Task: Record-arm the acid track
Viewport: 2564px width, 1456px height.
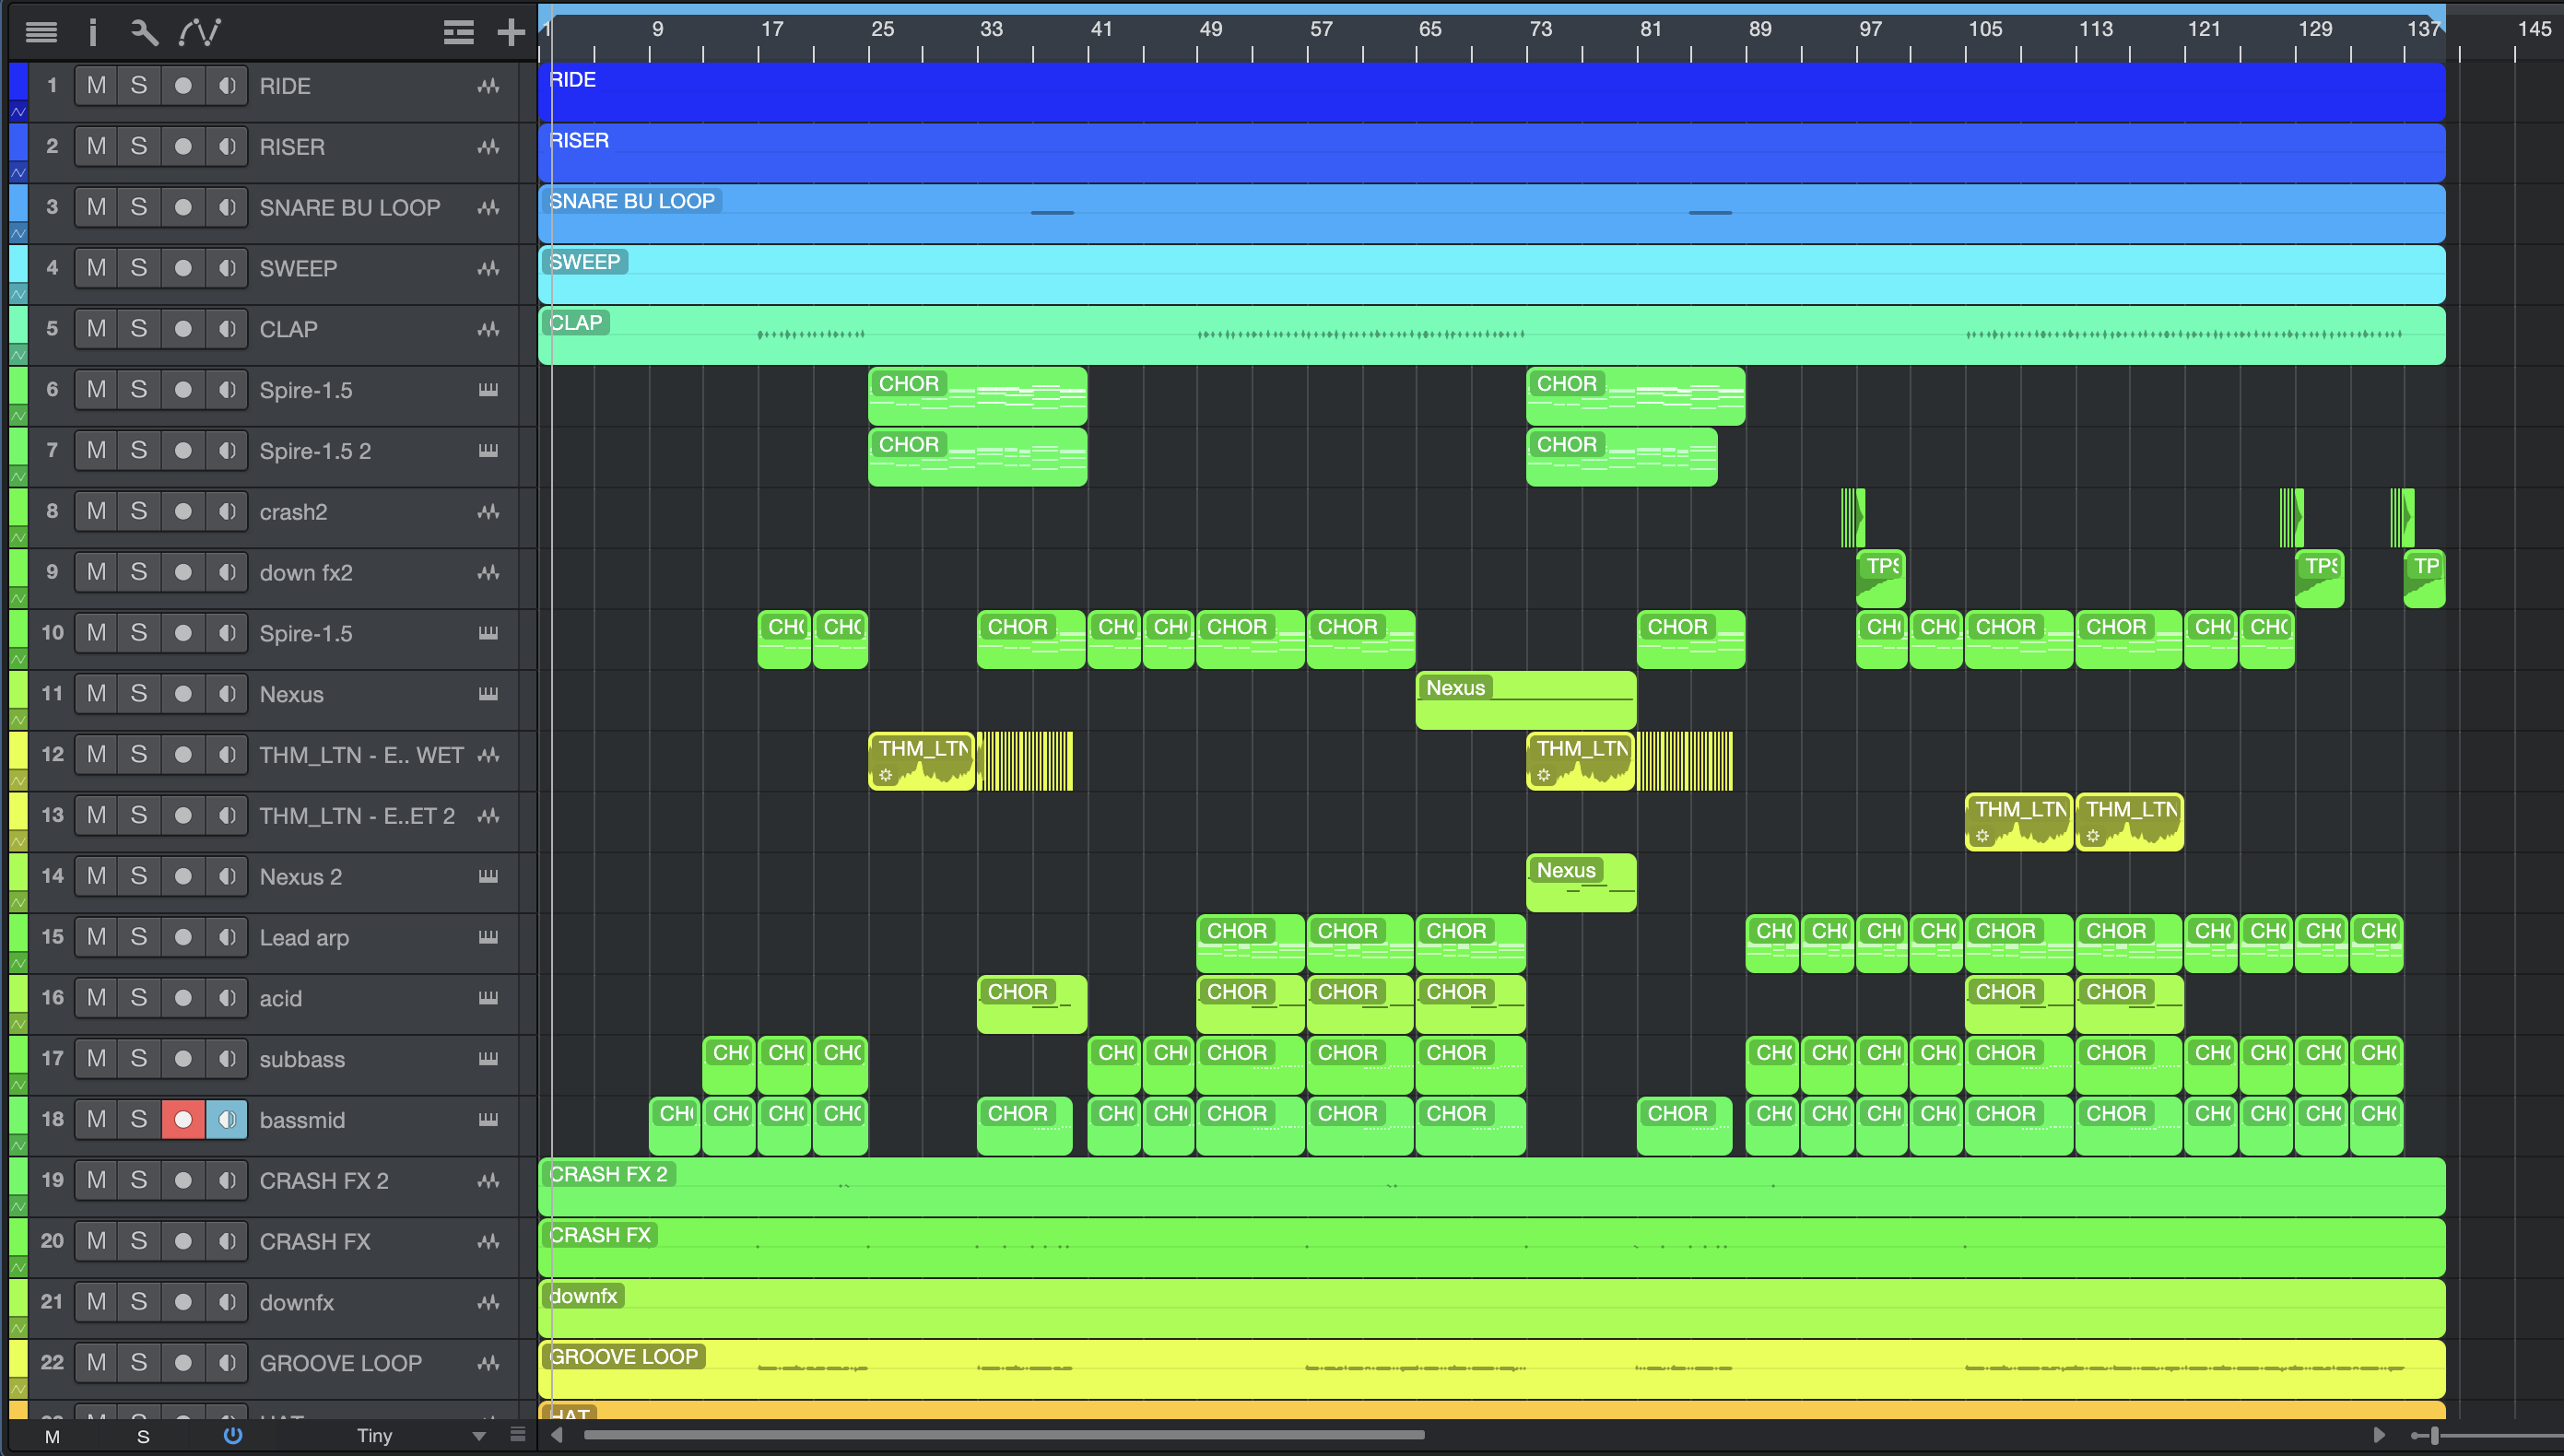Action: 183,997
